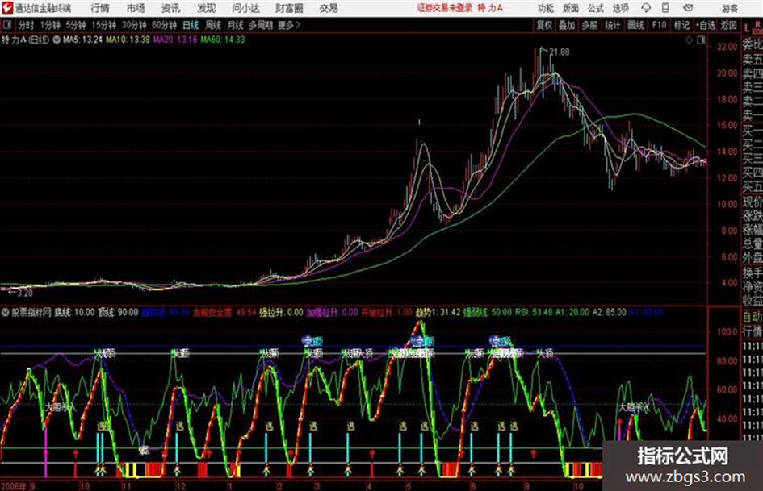Click the 标记 toolbar button
This screenshot has height=491, width=763.
tap(681, 25)
